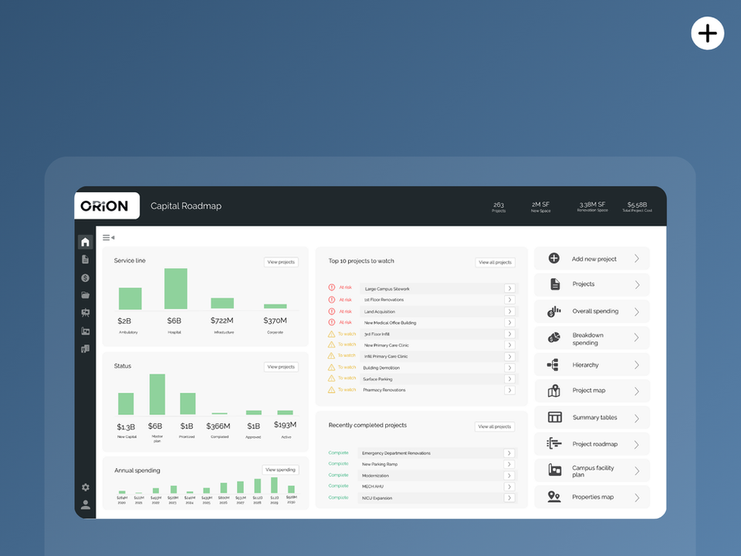Open the Summary tables menu item
The height and width of the screenshot is (556, 741).
pyautogui.click(x=592, y=418)
